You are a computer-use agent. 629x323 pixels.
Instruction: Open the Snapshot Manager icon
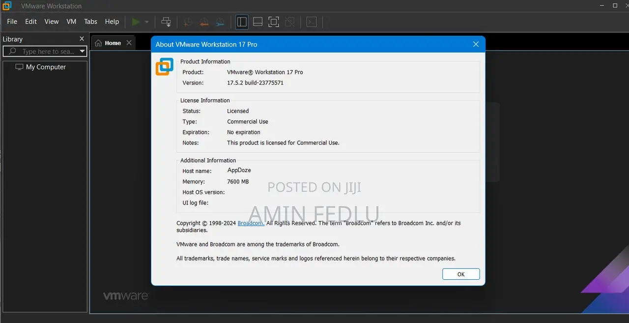(220, 22)
